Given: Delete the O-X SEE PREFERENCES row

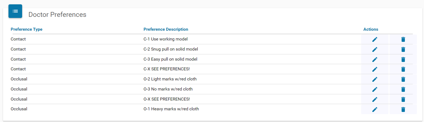Looking at the screenshot, I should (403, 99).
